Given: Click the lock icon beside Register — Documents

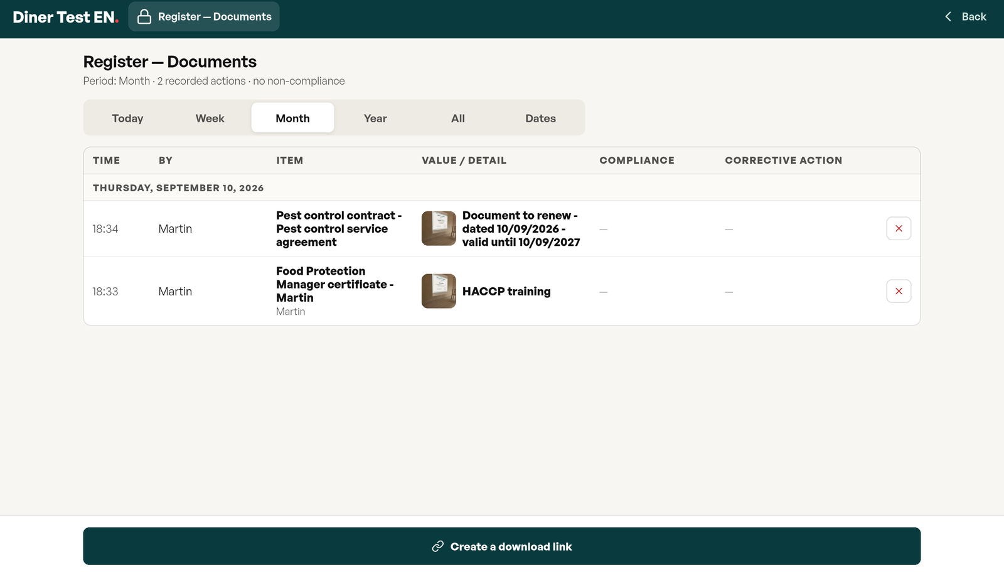Looking at the screenshot, I should [x=144, y=17].
